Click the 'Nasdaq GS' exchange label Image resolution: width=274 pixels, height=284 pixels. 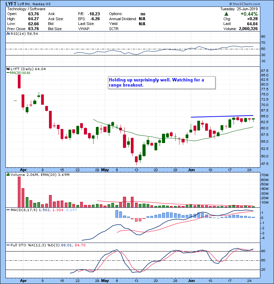coord(41,4)
